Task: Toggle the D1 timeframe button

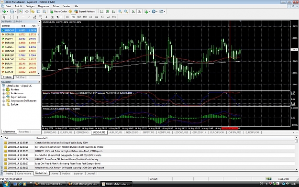Action: point(102,17)
